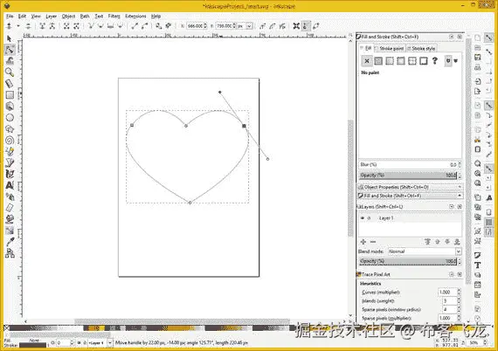Select the selected node on the heart's right side
This screenshot has width=498, height=351.
point(244,126)
